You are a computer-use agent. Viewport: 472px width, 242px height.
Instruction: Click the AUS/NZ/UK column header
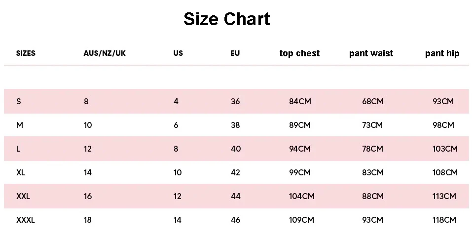(105, 53)
